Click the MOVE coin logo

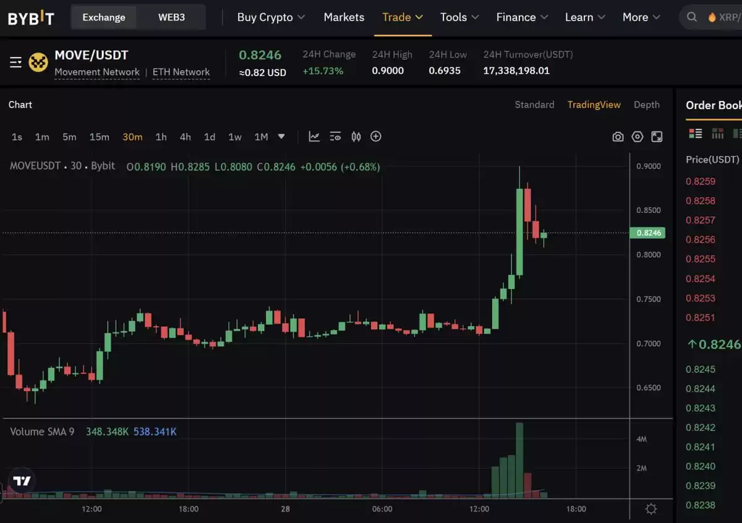(x=38, y=63)
